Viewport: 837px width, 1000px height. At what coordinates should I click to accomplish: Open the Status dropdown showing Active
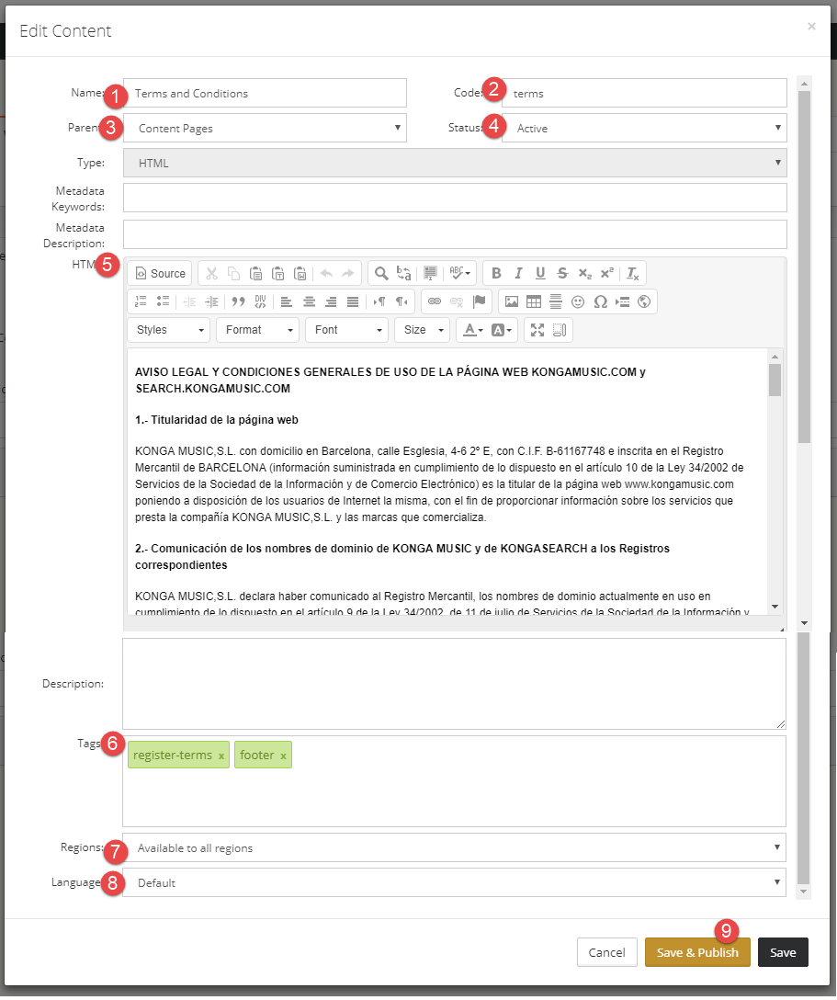tap(644, 128)
